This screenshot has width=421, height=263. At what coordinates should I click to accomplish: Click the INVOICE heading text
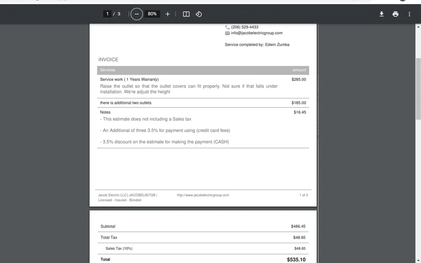click(x=108, y=59)
